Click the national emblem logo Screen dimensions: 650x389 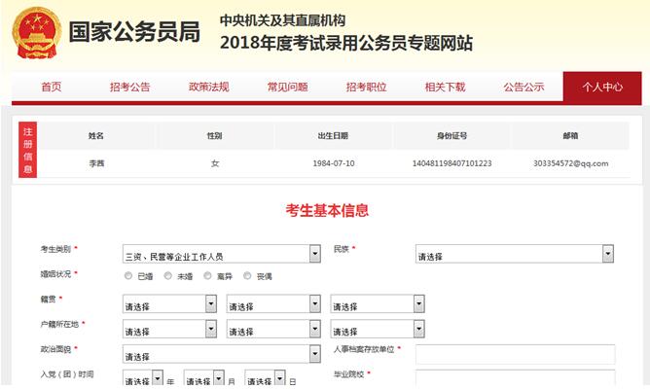pos(34,33)
